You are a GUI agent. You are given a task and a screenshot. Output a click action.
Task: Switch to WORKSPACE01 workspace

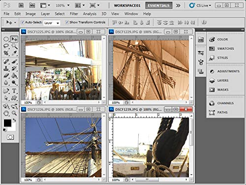127,5
